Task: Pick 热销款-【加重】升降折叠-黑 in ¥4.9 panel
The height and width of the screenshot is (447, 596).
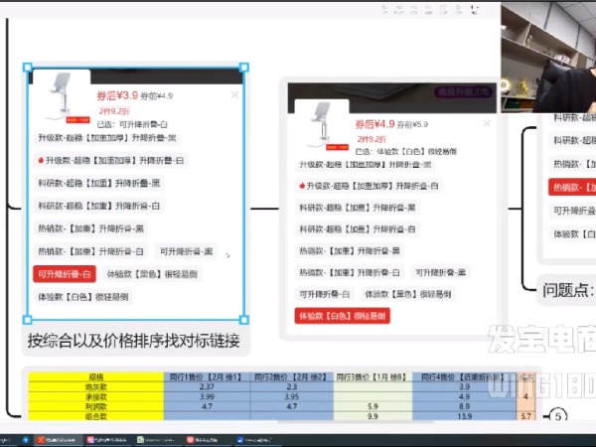Action: click(350, 251)
